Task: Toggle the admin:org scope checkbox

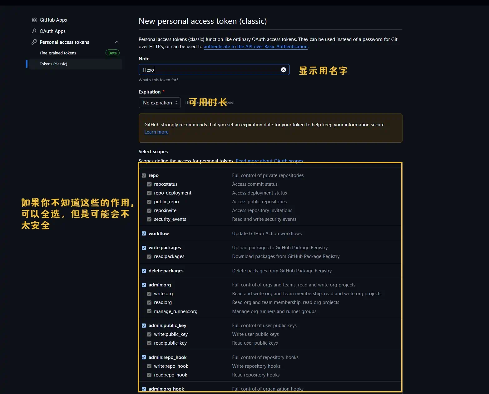Action: [144, 285]
